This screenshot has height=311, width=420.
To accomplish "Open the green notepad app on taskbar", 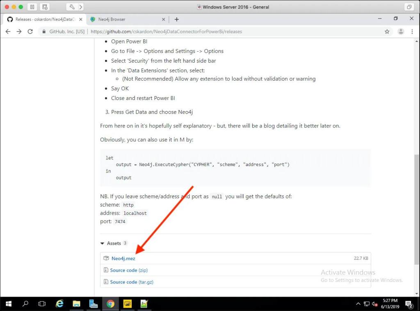I will (x=144, y=304).
